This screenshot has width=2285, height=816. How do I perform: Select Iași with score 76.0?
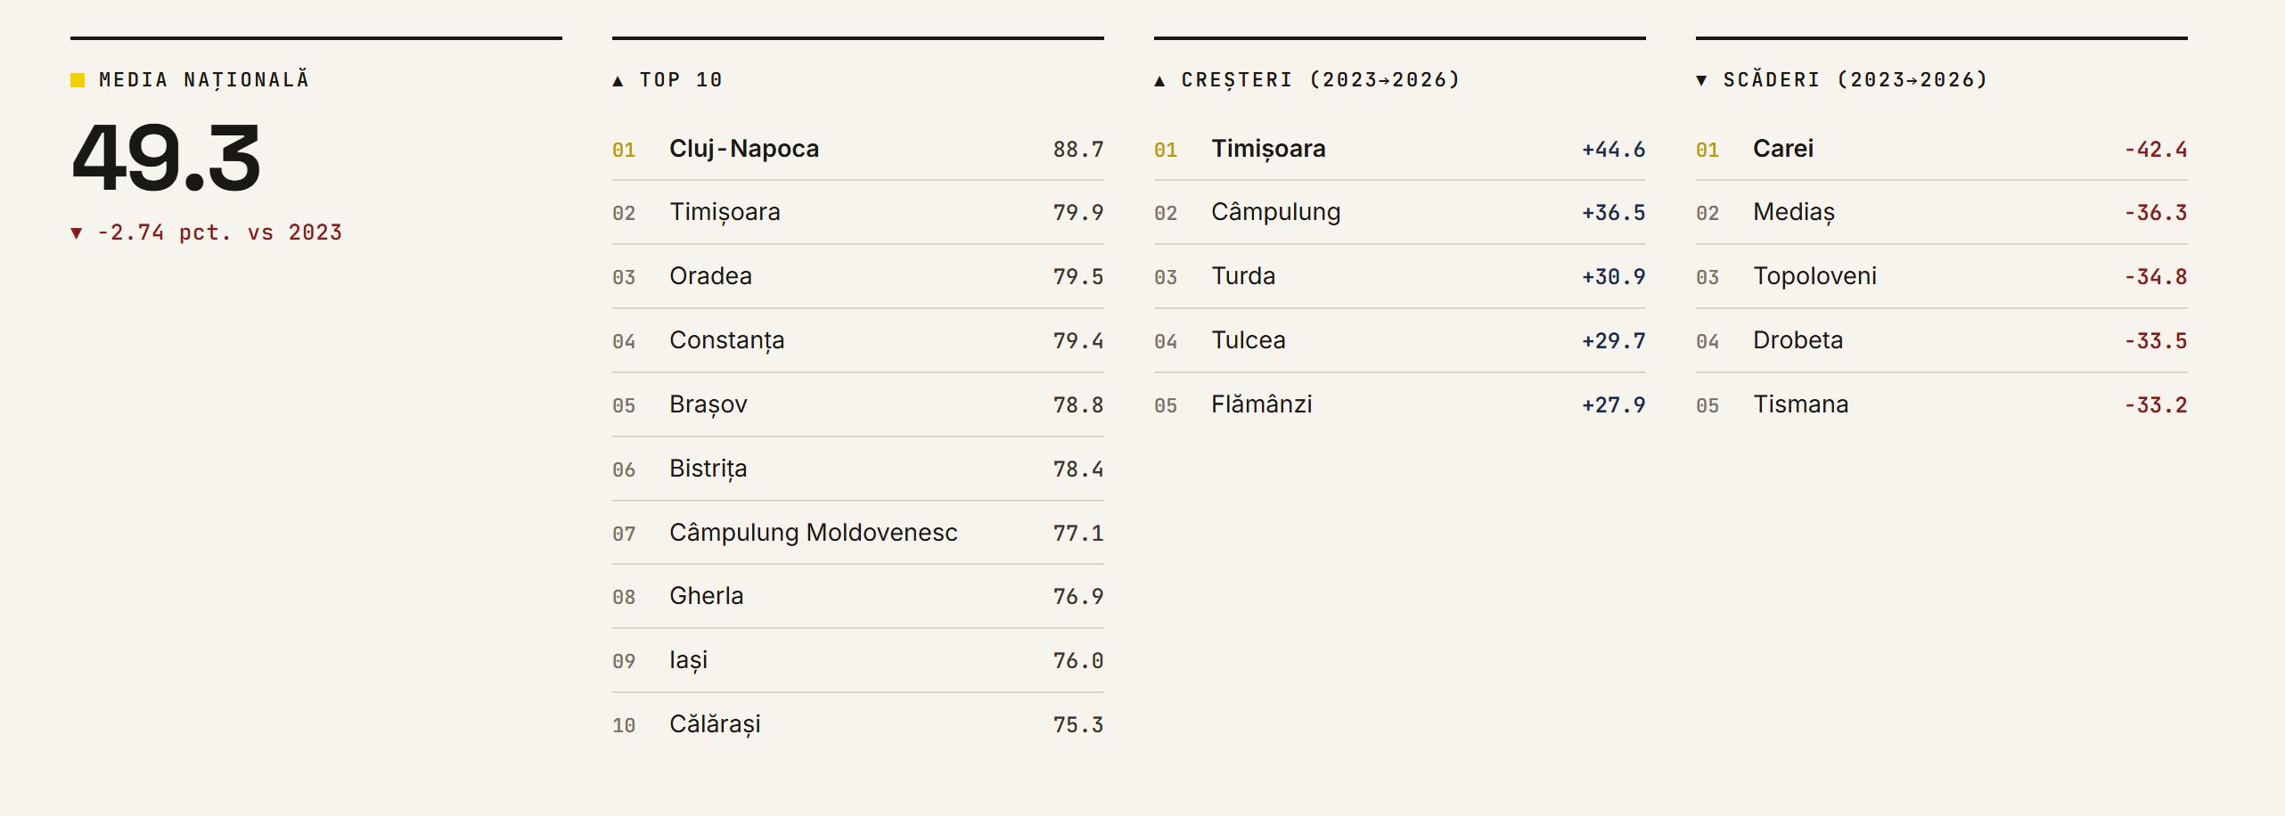click(x=858, y=660)
